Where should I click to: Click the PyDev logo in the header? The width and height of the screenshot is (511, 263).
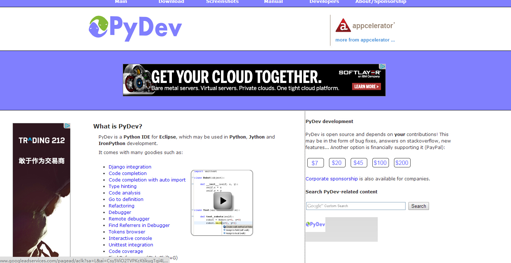[135, 29]
